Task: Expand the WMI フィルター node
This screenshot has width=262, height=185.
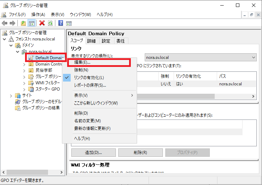Action: point(24,83)
